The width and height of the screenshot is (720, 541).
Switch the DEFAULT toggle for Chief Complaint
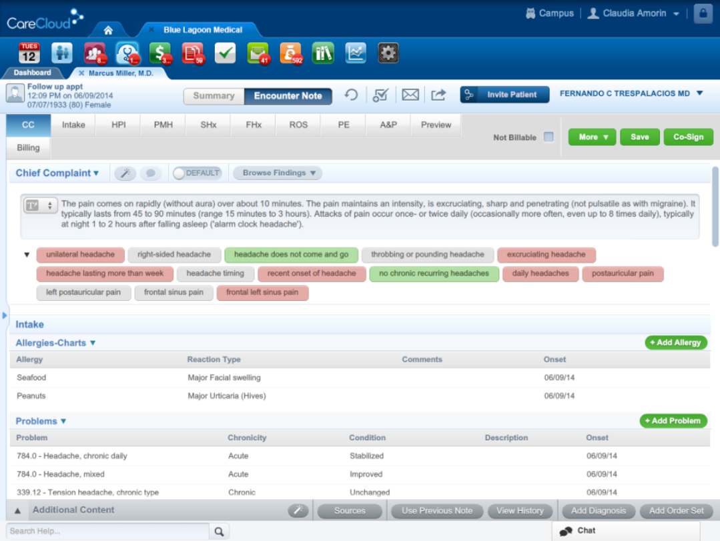click(197, 173)
